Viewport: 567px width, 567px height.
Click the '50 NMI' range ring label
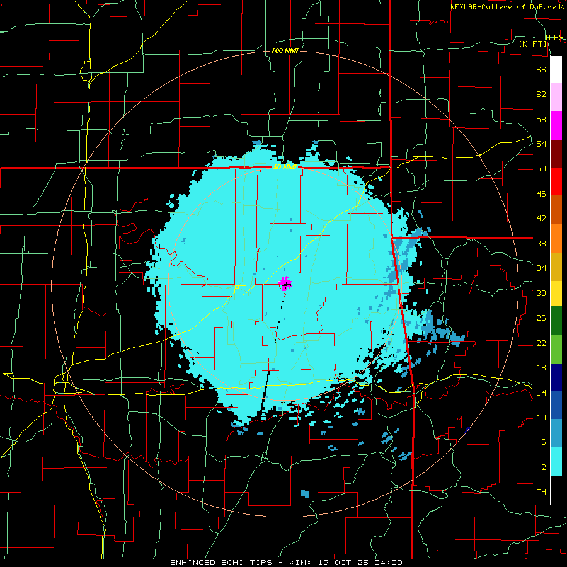[x=285, y=168]
